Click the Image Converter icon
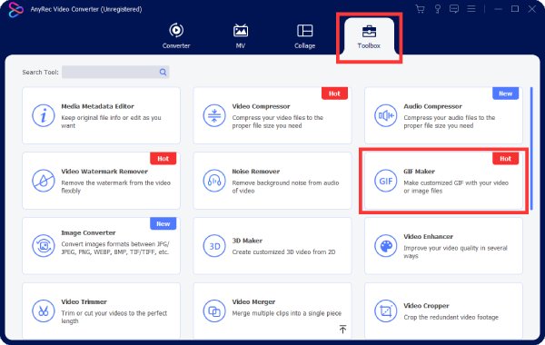The width and height of the screenshot is (545, 345). [44, 246]
